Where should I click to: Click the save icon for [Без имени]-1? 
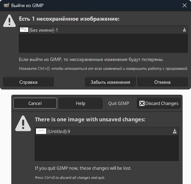tap(184, 30)
